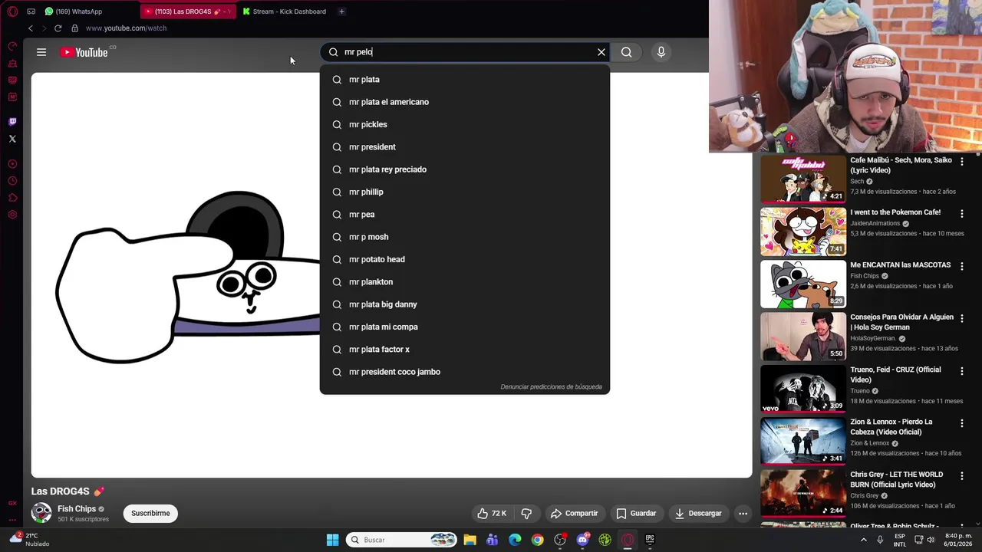Click the YouTube logo
This screenshot has height=552, width=982.
pyautogui.click(x=84, y=52)
